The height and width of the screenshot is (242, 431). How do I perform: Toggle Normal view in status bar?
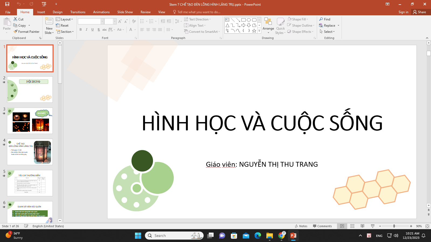pyautogui.click(x=342, y=226)
